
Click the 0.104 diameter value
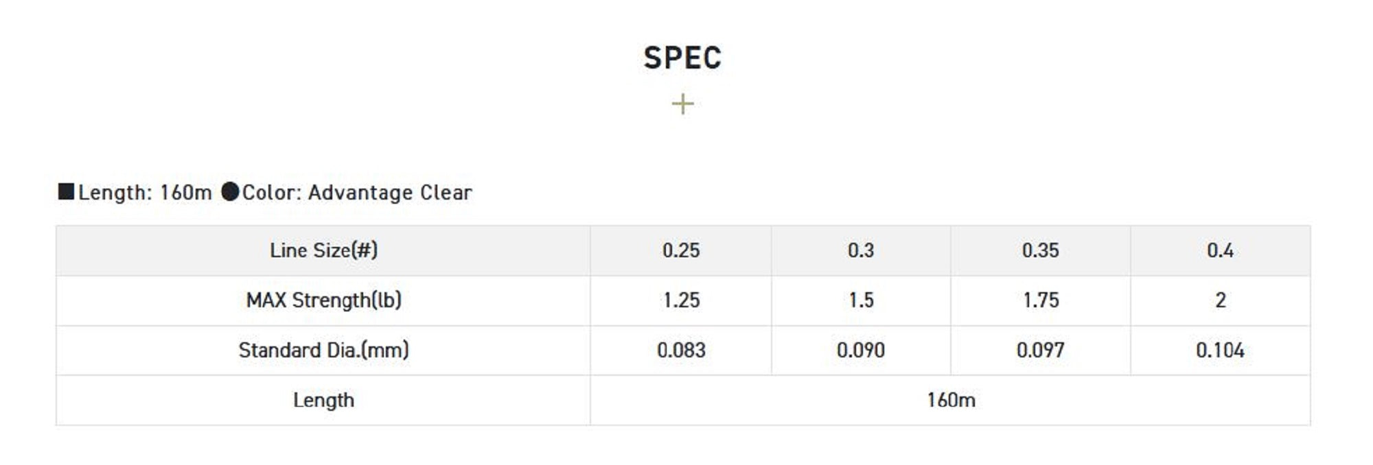coord(1220,350)
